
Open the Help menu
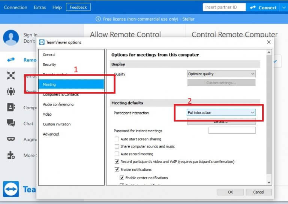point(57,7)
